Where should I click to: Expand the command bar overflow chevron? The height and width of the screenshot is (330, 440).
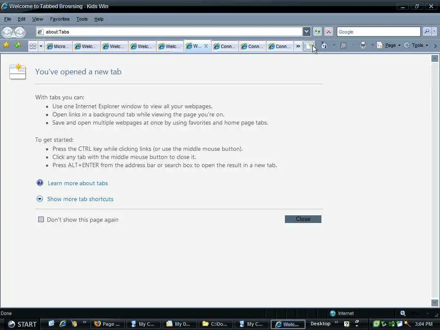[x=435, y=46]
